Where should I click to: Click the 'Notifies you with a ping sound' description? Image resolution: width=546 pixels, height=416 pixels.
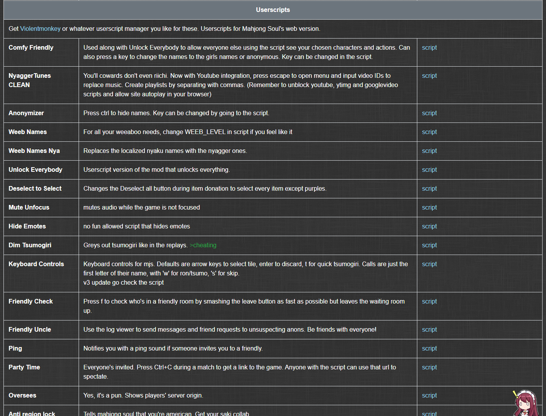click(173, 348)
